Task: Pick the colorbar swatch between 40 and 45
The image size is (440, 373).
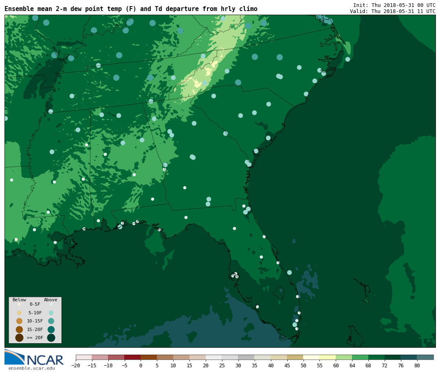Action: click(x=279, y=357)
